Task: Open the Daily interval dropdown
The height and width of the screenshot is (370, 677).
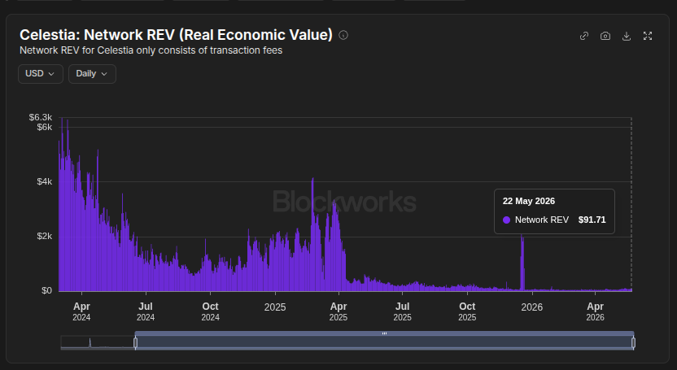Action: 92,74
